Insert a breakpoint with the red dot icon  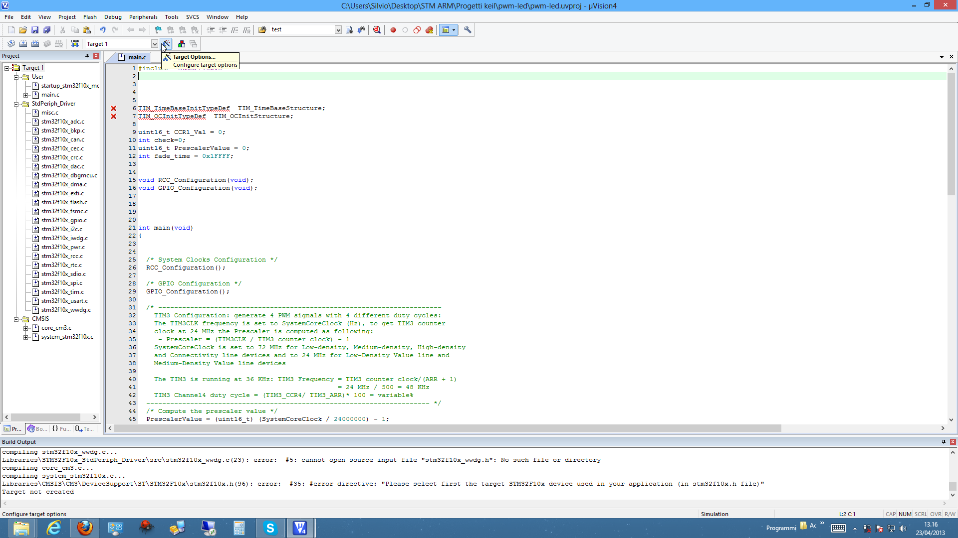tap(393, 30)
